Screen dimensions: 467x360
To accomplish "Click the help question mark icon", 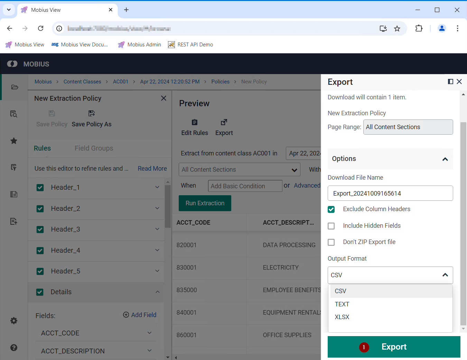I will pos(14,348).
